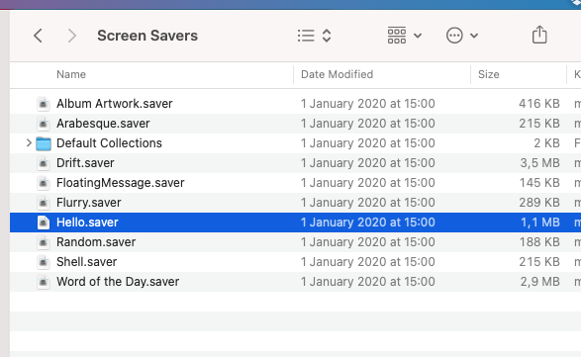Click the Share toolbar icon
This screenshot has height=357, width=581.
pyautogui.click(x=539, y=35)
